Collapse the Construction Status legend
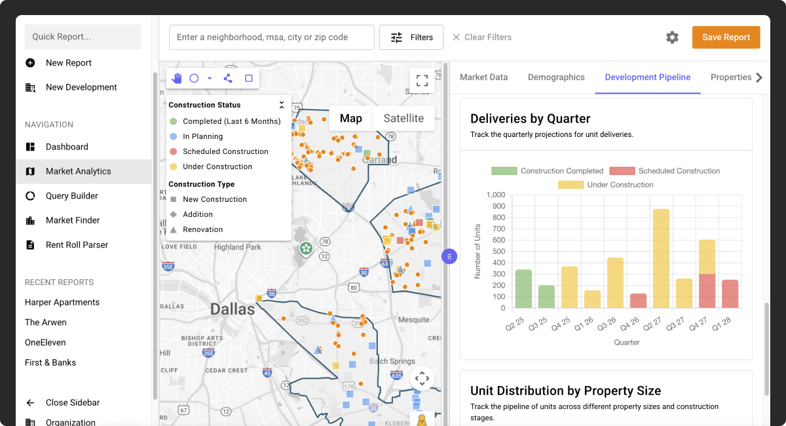The width and height of the screenshot is (786, 426). 282,105
